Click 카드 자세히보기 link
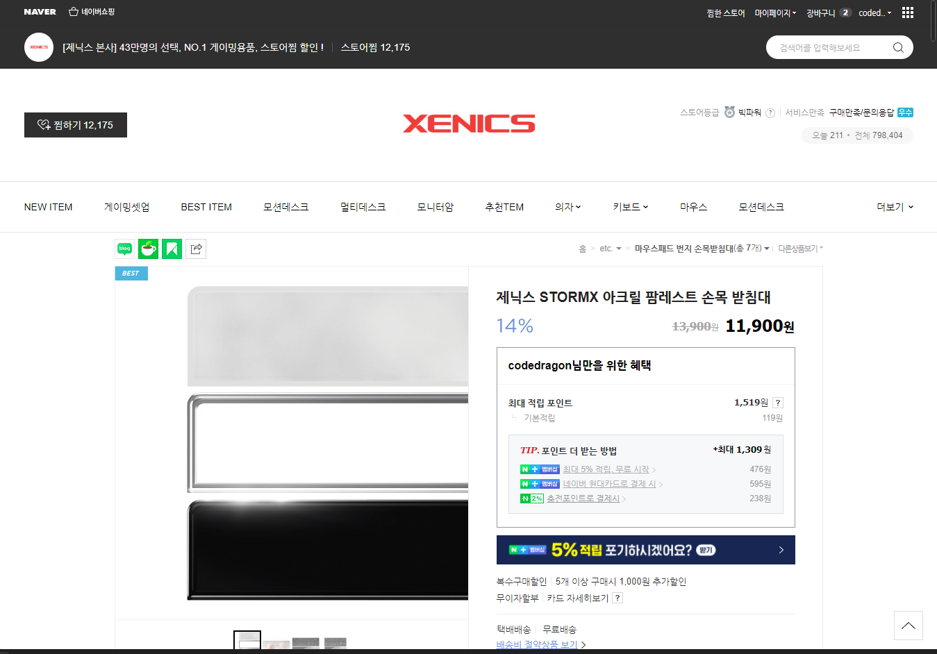This screenshot has width=937, height=654. click(x=578, y=598)
